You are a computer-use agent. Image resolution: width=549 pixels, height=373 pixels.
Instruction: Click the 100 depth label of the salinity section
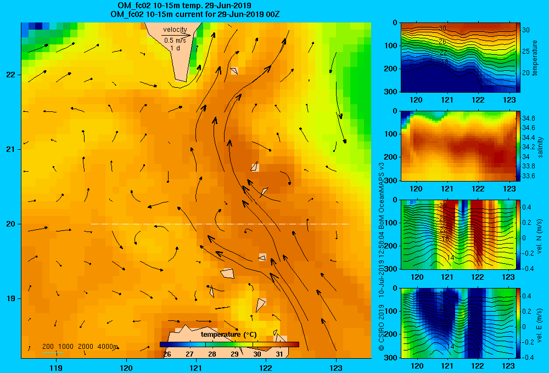pyautogui.click(x=390, y=134)
